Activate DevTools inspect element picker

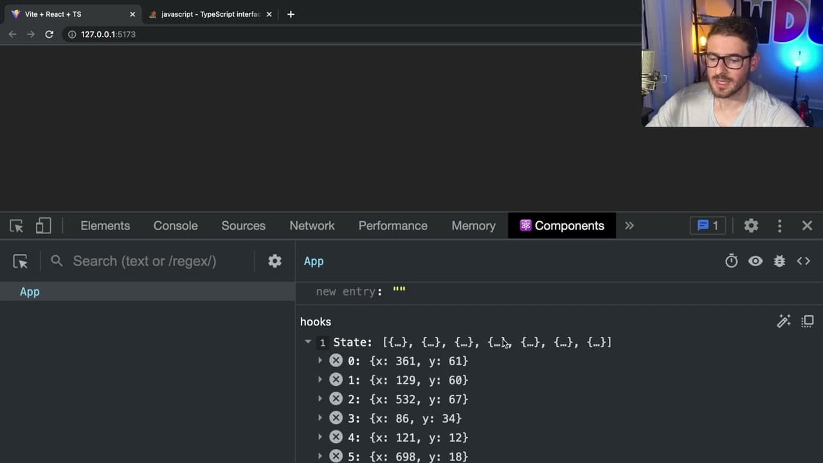coord(17,226)
